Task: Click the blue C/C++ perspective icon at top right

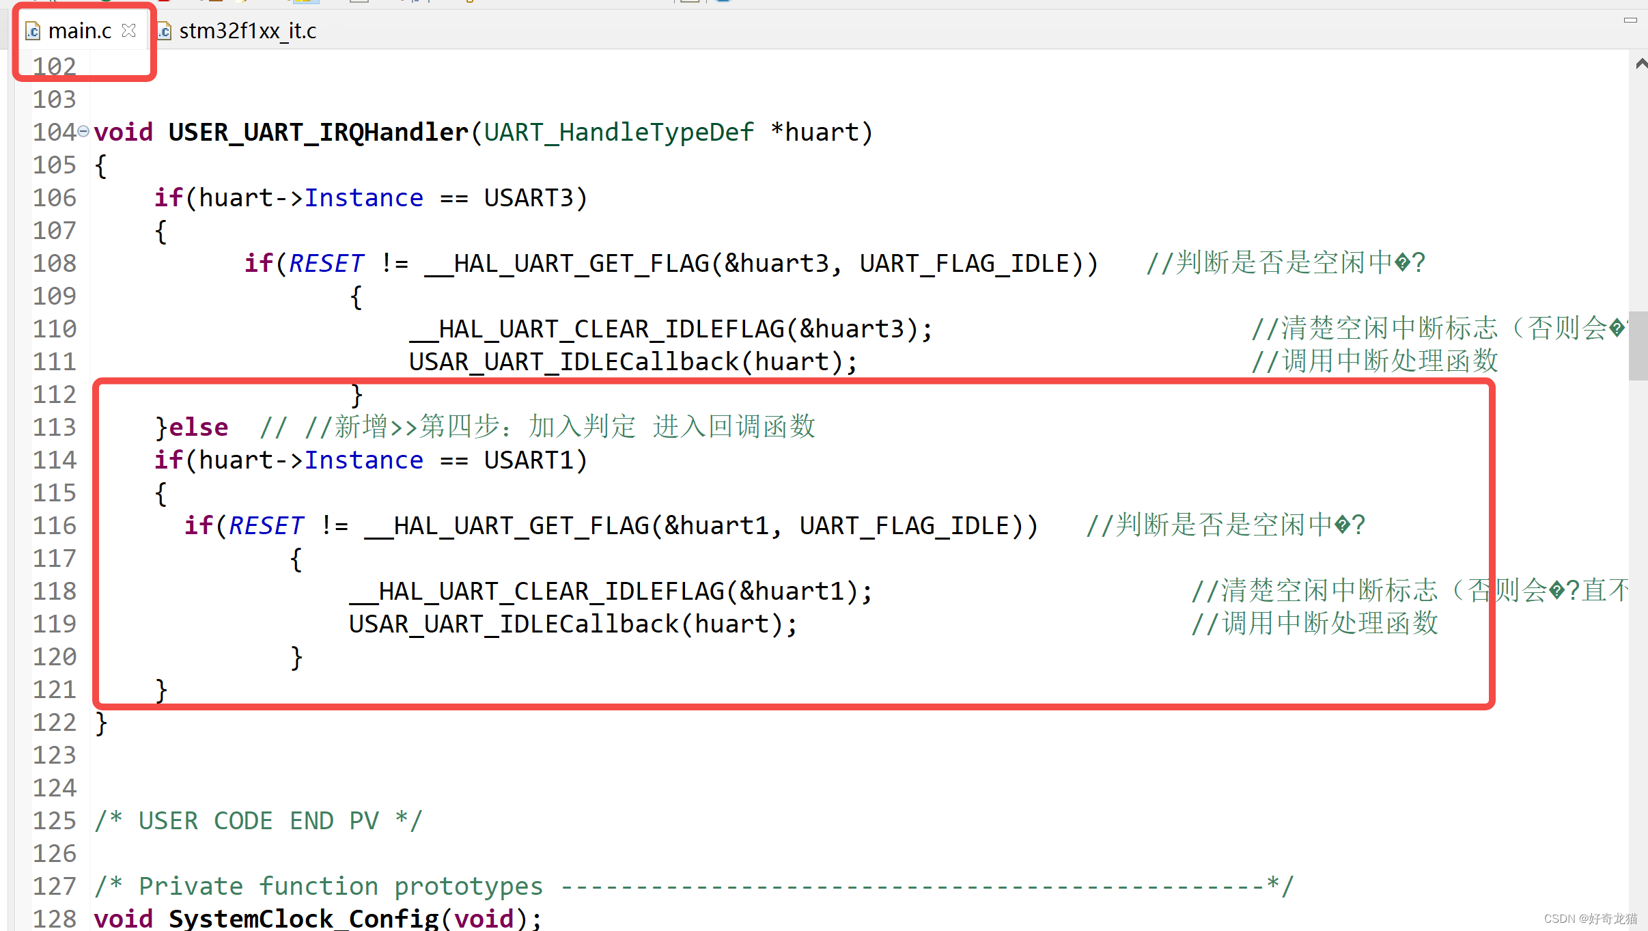Action: tap(723, 1)
